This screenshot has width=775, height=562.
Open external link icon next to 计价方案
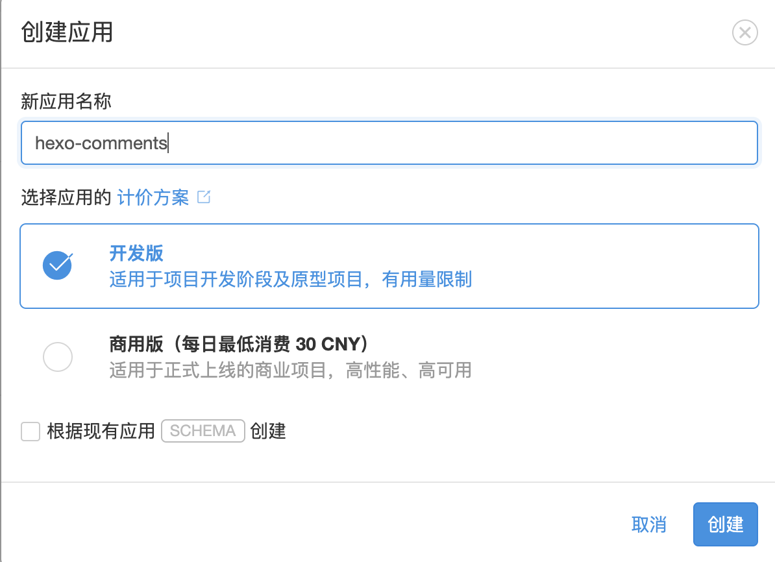click(204, 197)
